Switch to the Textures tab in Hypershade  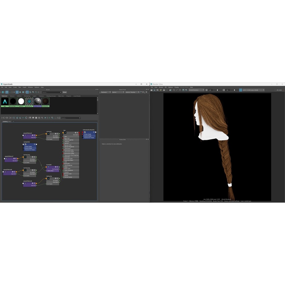click(12, 96)
